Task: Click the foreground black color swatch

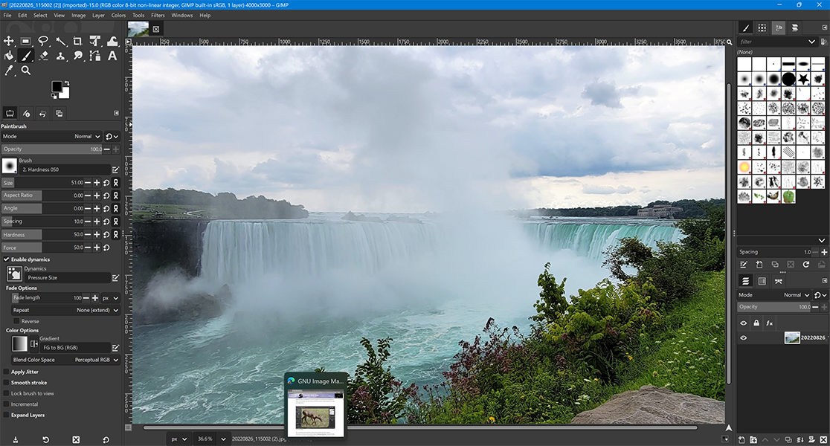Action: (x=57, y=87)
